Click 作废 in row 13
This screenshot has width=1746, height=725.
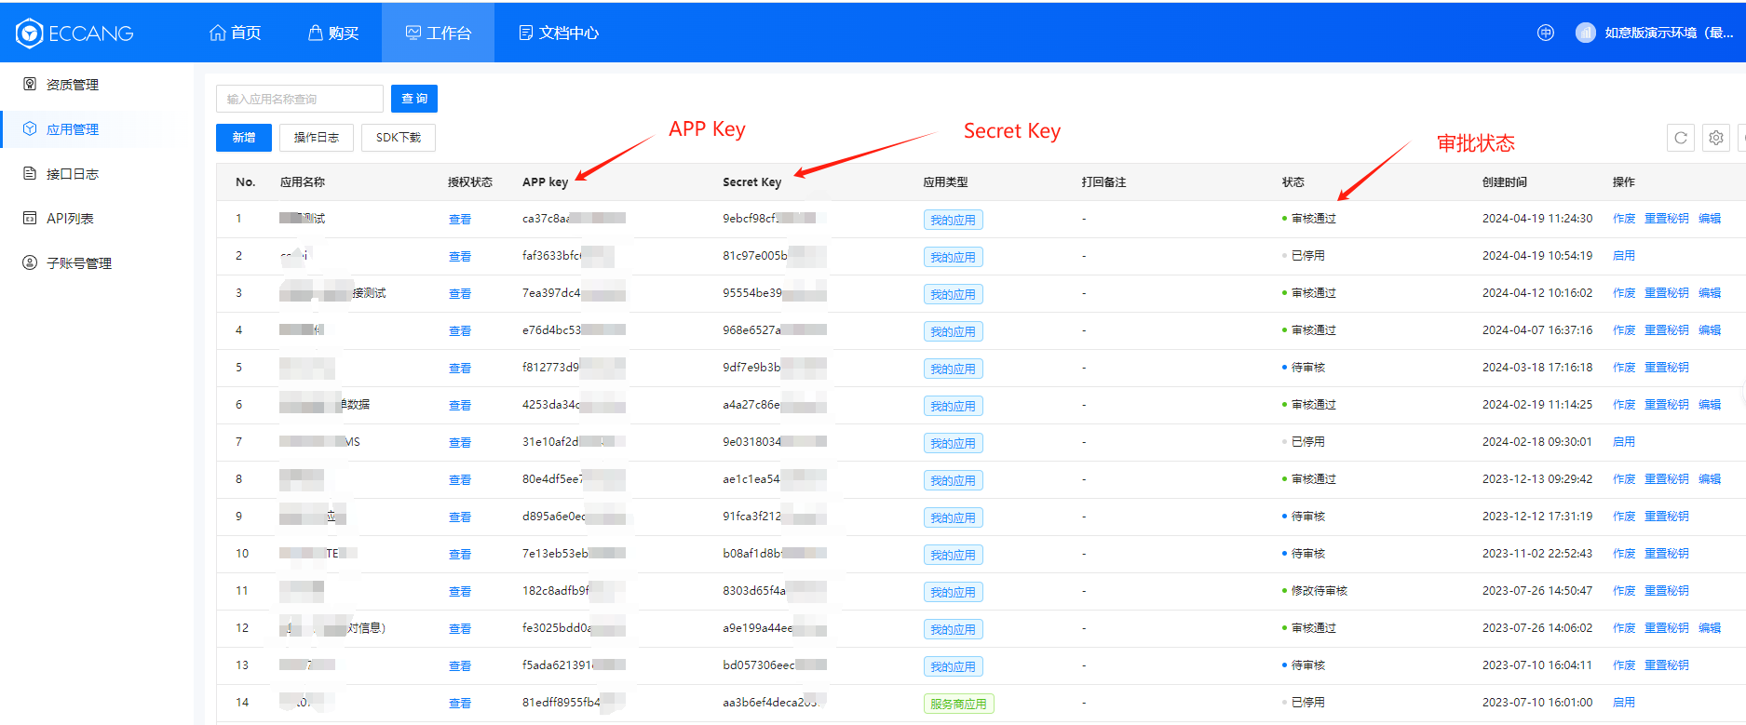click(x=1624, y=665)
